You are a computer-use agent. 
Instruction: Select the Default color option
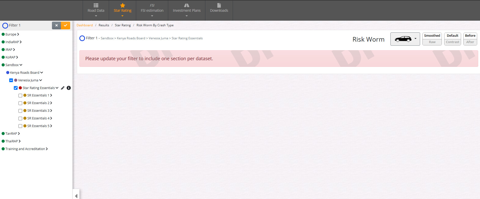(x=452, y=36)
